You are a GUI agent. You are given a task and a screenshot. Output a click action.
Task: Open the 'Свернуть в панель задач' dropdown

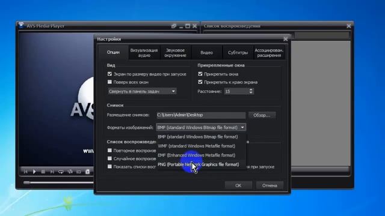point(142,91)
